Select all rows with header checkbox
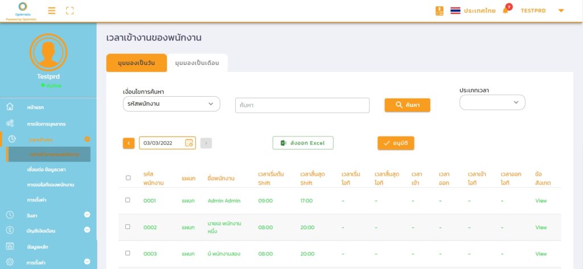The height and width of the screenshot is (269, 583). click(128, 178)
